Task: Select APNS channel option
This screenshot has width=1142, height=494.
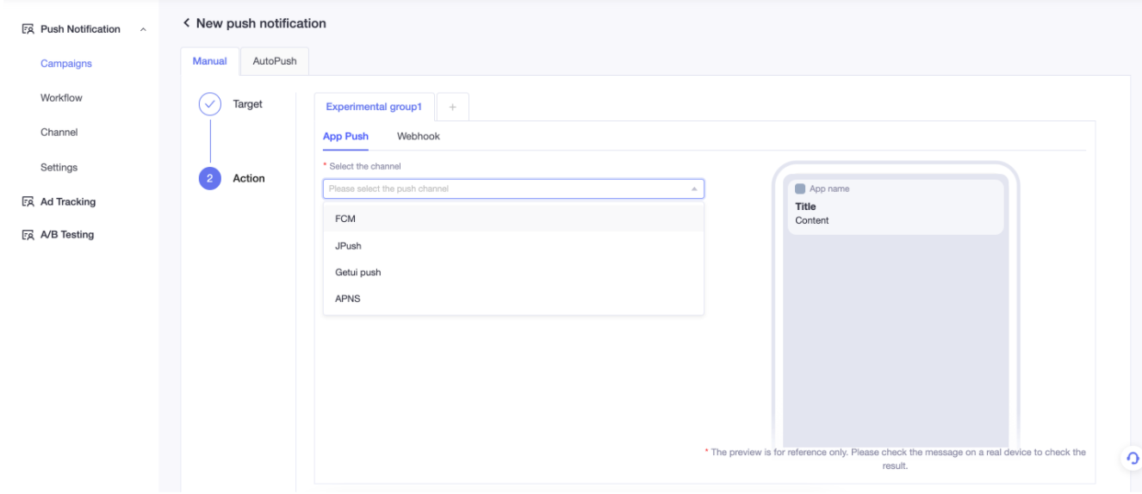Action: click(513, 299)
